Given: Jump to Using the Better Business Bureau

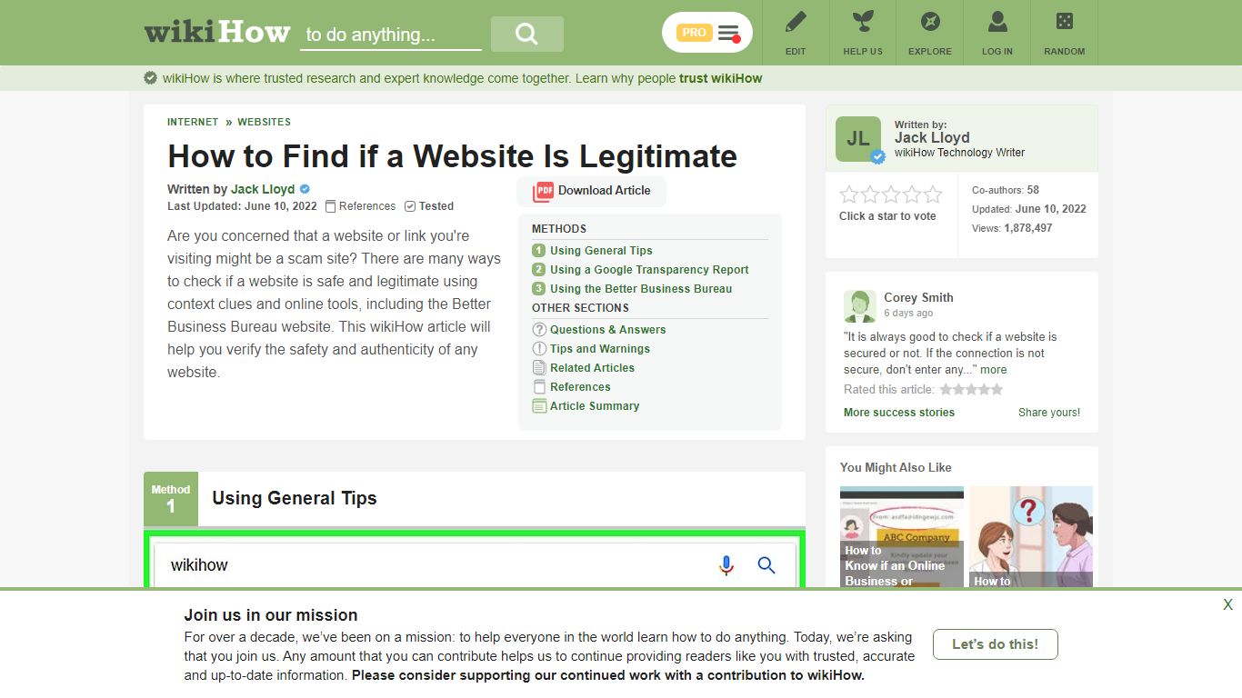Looking at the screenshot, I should point(641,289).
